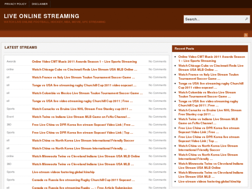Open China vs North Korea Friendly Soccer in Recent Posts
Image resolution: width=252 pixels, height=189 pixels.
[x=208, y=148]
